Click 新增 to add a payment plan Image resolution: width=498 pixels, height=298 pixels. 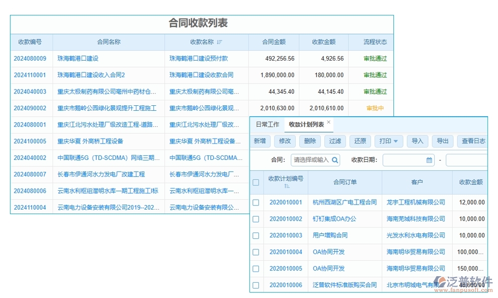coord(260,141)
